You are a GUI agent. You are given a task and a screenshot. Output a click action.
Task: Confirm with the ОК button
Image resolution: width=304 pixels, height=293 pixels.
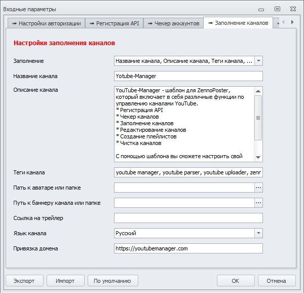pyautogui.click(x=236, y=281)
